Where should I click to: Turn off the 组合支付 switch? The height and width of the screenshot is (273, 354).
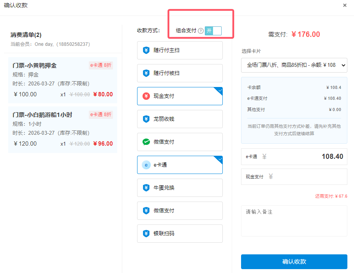click(x=213, y=31)
